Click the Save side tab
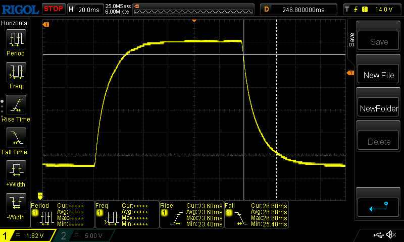 coord(351,39)
